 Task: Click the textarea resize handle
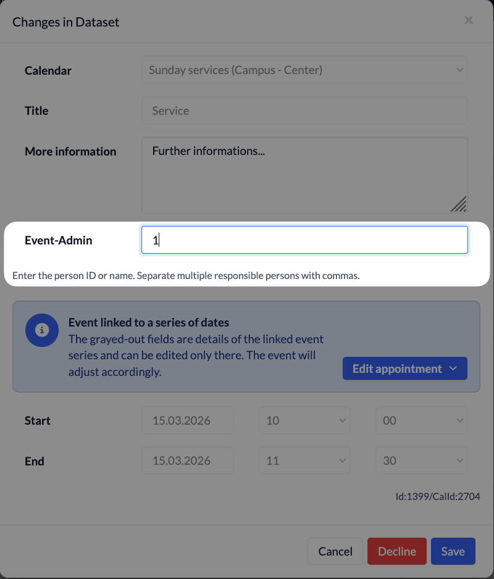point(458,204)
